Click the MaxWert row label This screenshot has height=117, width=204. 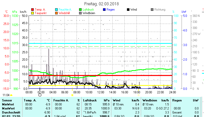tap(8, 108)
